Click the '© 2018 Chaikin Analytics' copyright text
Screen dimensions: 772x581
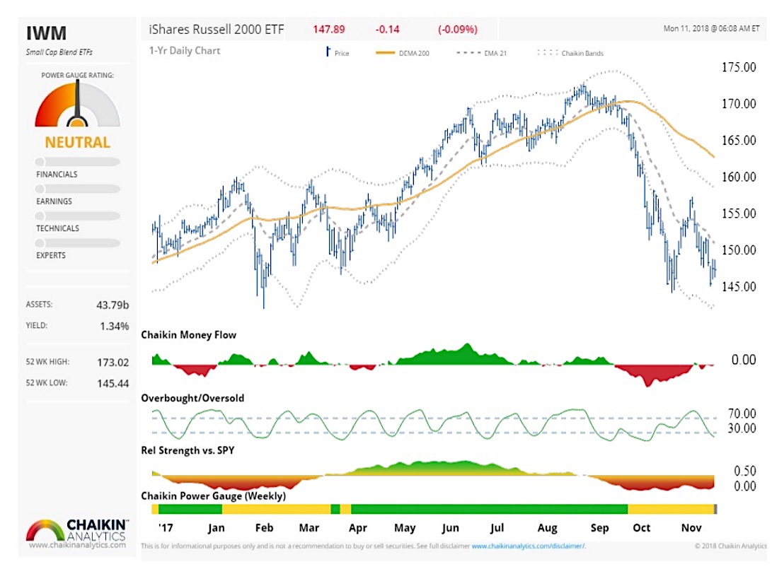(x=731, y=546)
